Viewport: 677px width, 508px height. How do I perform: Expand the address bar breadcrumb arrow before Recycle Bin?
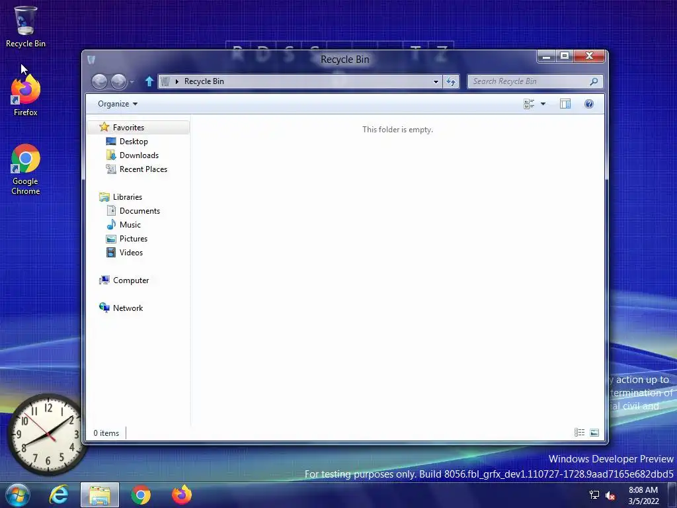pos(177,81)
